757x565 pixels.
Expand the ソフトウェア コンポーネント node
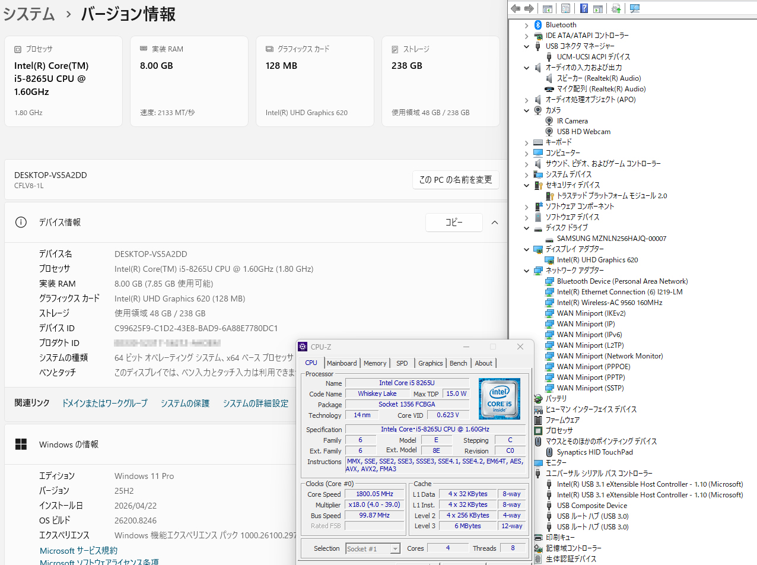526,207
